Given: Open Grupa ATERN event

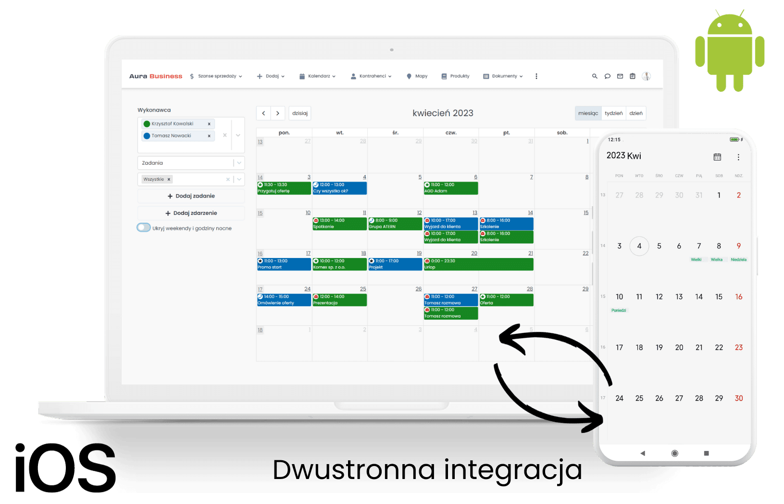Looking at the screenshot, I should (395, 224).
